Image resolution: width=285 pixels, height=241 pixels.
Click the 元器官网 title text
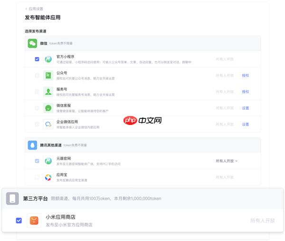click(x=64, y=158)
